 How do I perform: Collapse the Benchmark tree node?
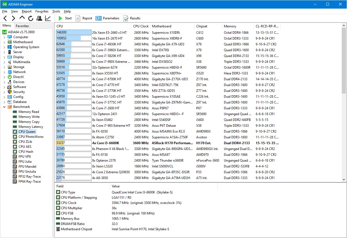(4, 107)
